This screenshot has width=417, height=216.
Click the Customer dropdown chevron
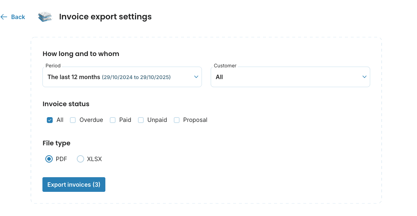point(364,77)
